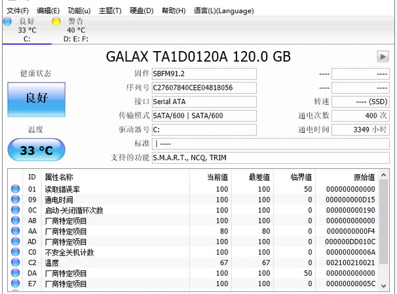
Task: Click the 最差值 column header
Action: (253, 177)
